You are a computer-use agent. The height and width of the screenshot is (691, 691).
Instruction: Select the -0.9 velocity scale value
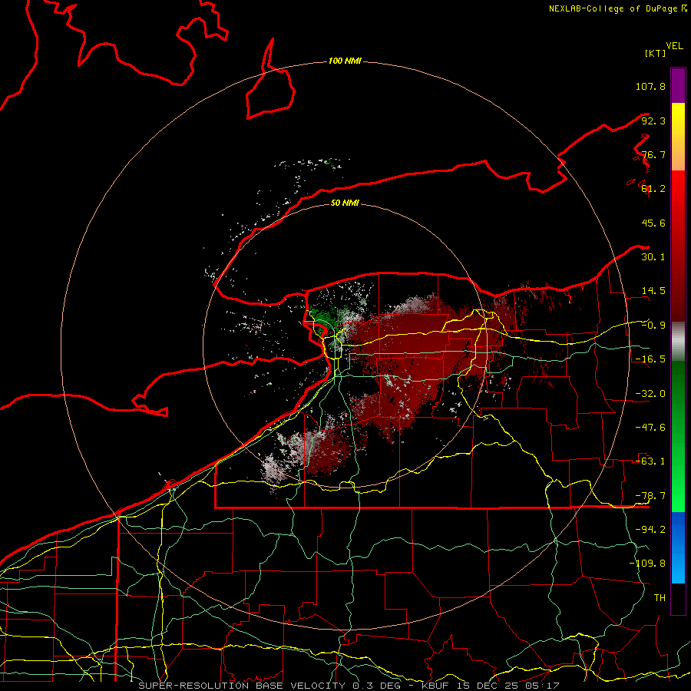click(653, 326)
